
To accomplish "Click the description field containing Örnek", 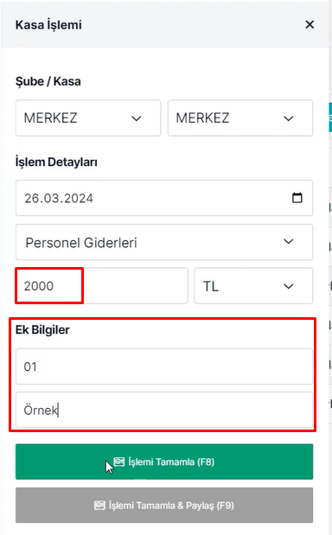I will (164, 410).
